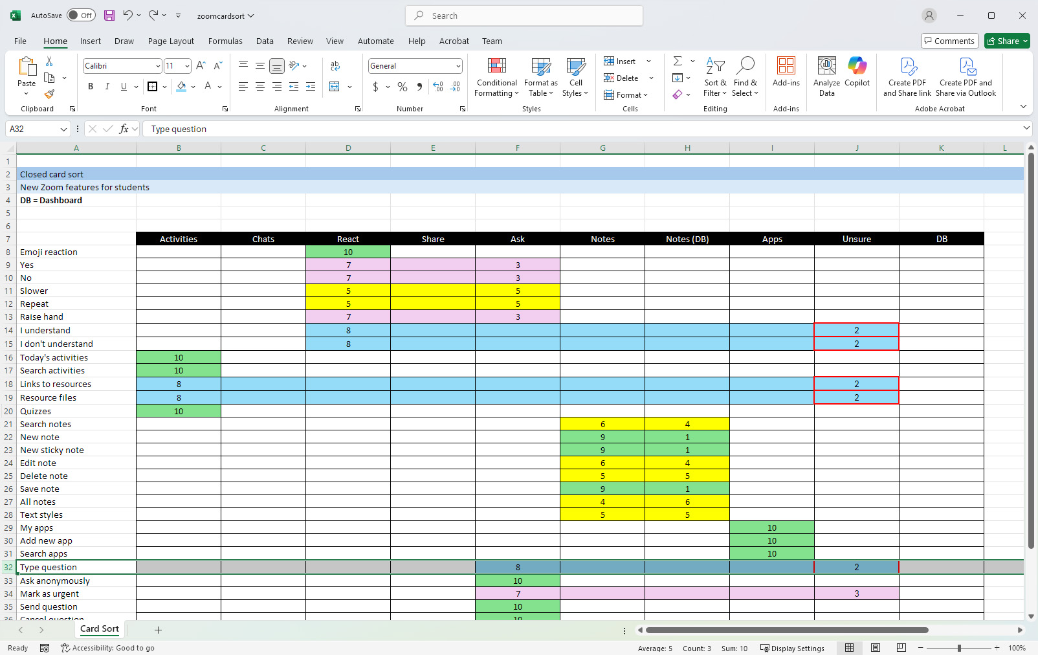Image resolution: width=1038 pixels, height=655 pixels.
Task: Open Cell Styles gallery
Action: pos(575,76)
